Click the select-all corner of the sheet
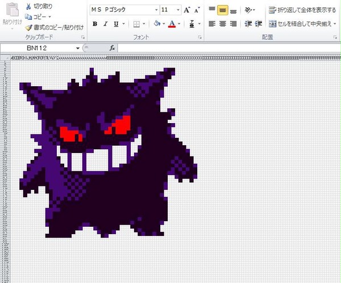The width and height of the screenshot is (341, 283). pos(6,58)
